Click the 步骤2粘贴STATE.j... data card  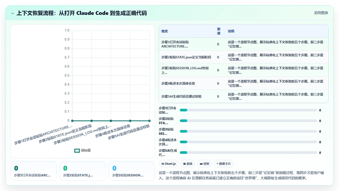(x=82, y=171)
